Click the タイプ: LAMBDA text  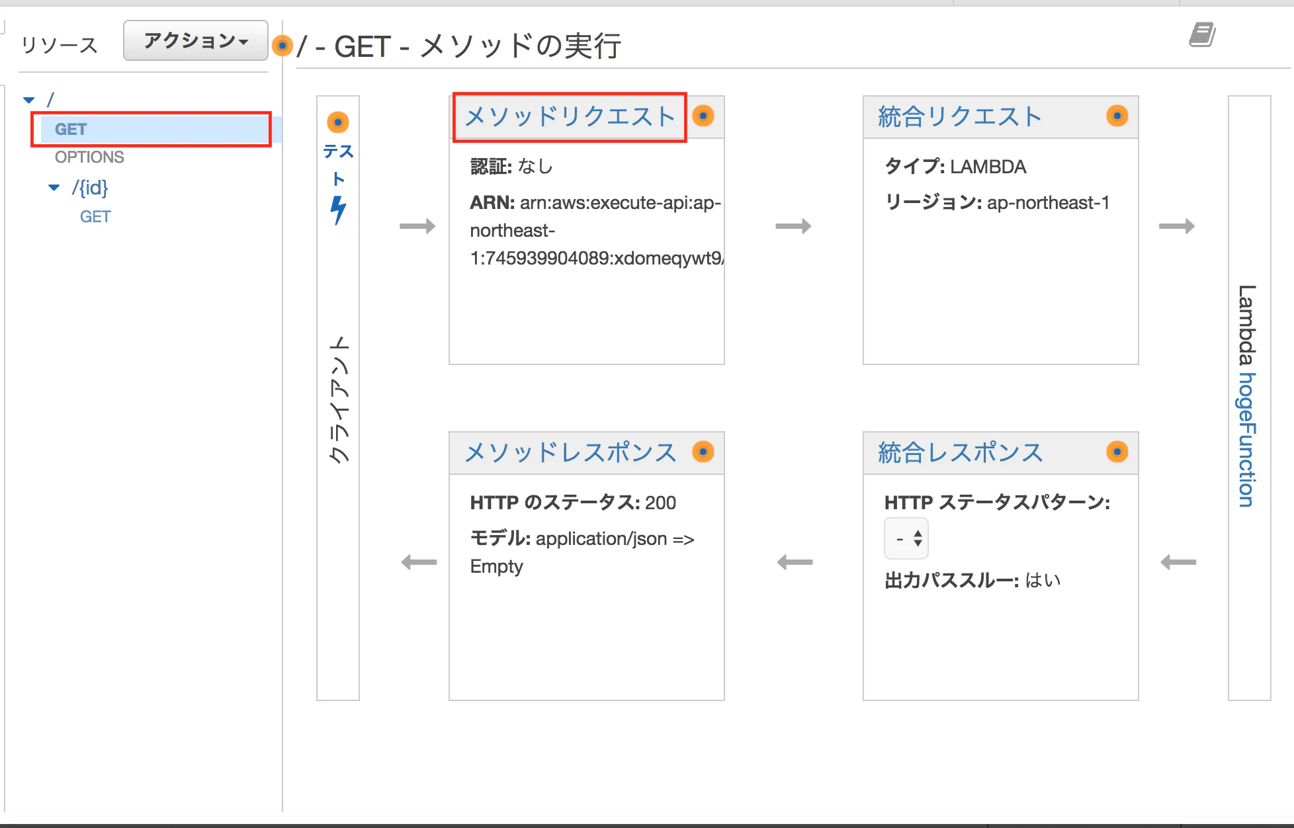coord(955,166)
